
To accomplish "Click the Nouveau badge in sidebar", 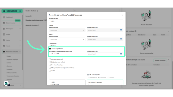I will pos(18,21).
